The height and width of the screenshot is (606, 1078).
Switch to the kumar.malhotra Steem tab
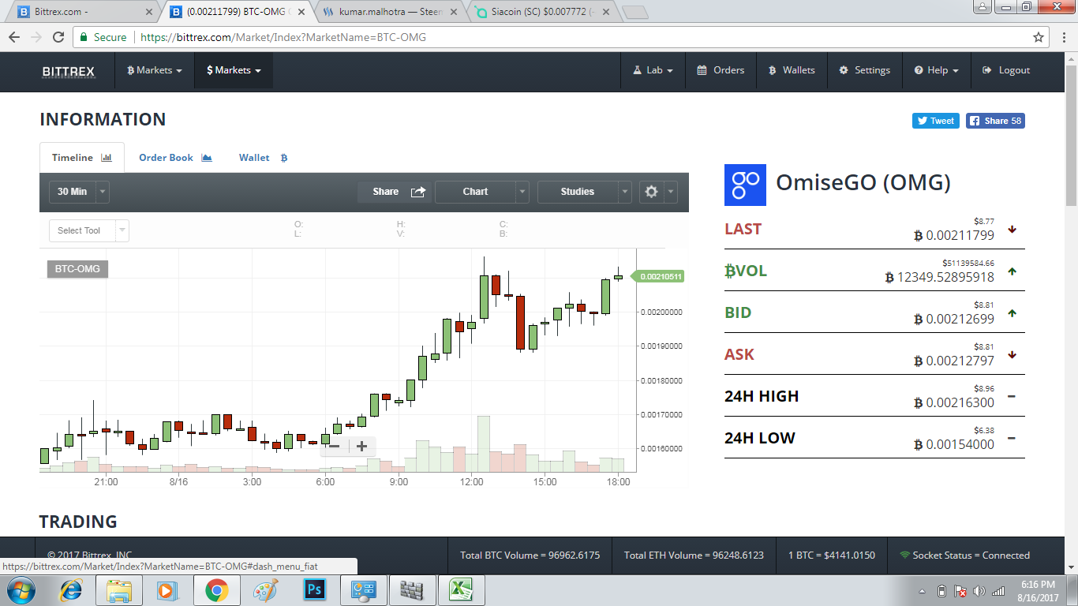(389, 12)
